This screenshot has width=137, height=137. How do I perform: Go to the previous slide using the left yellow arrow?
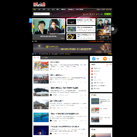click(33, 27)
